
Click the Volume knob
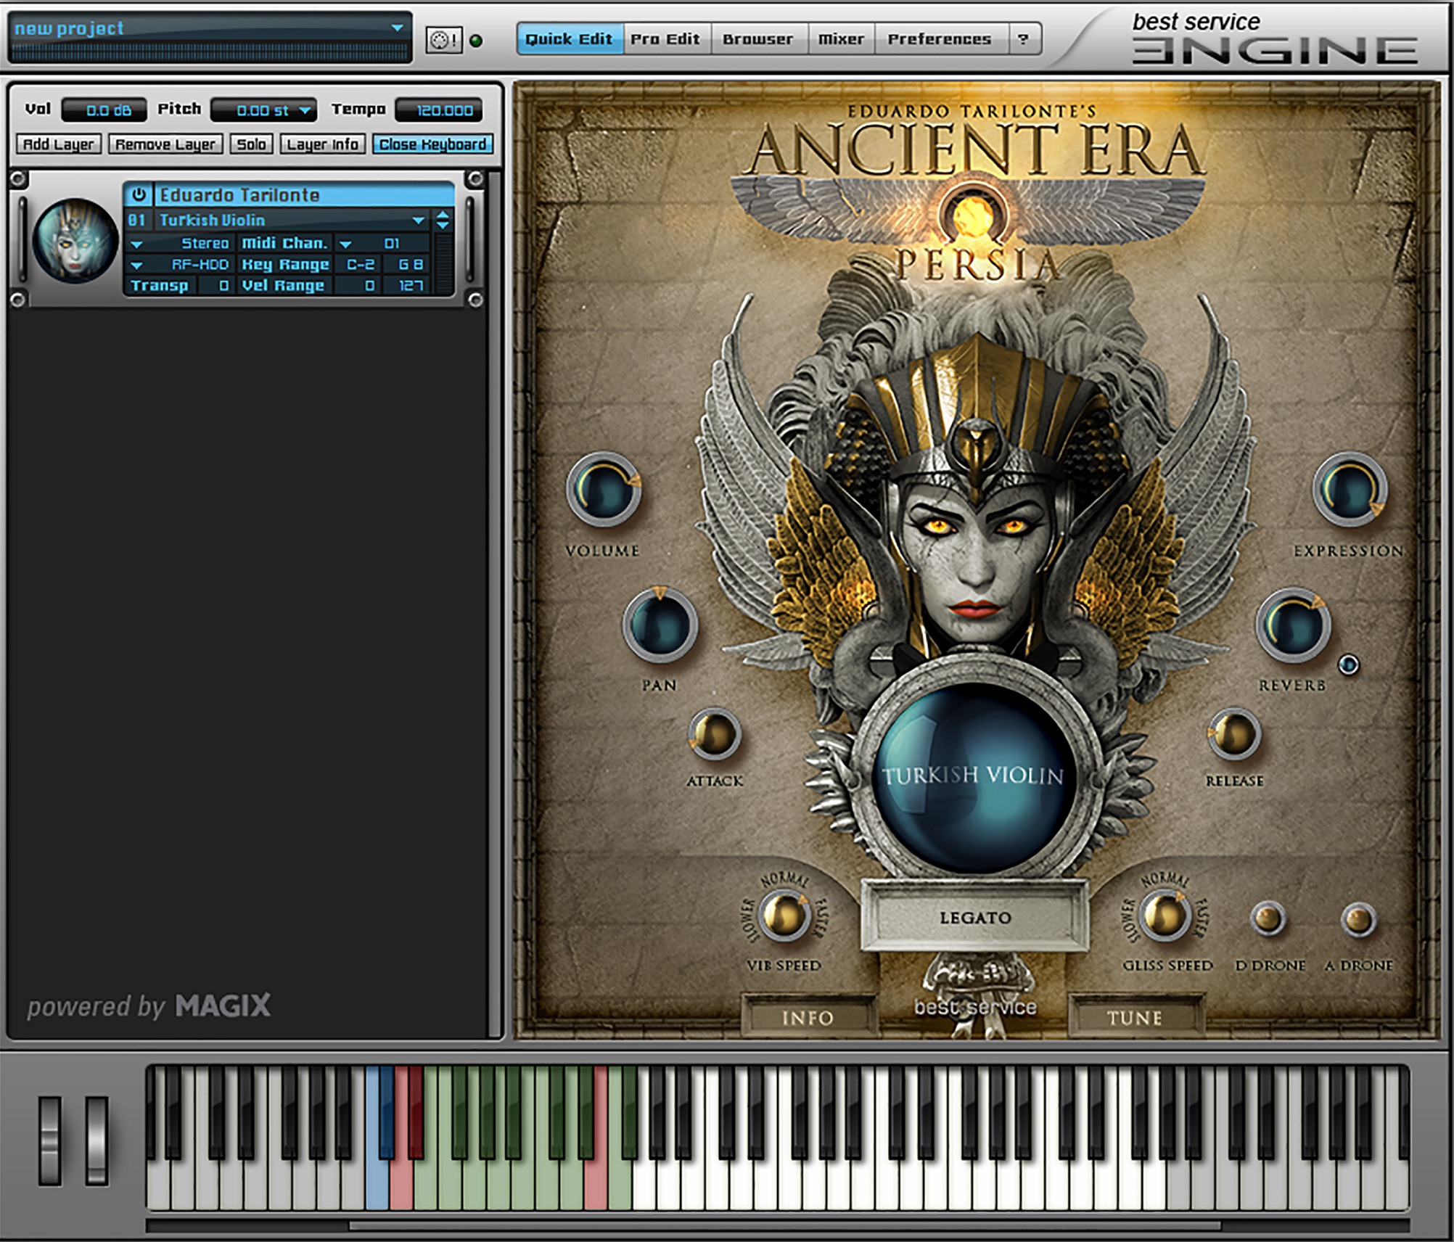[x=603, y=490]
